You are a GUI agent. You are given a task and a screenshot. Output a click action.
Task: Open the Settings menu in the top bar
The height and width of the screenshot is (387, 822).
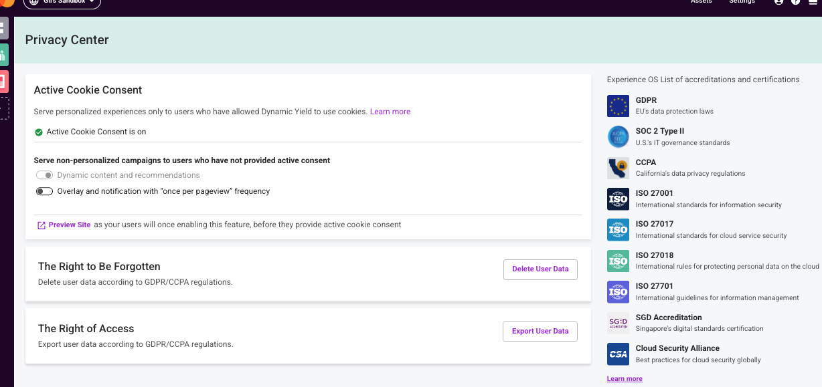point(742,2)
